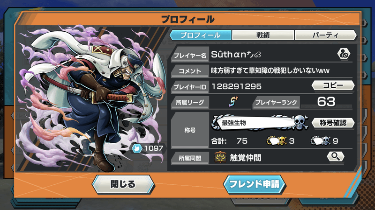375x210 pixels.
Task: Open the パーティ tab
Action: (x=325, y=35)
